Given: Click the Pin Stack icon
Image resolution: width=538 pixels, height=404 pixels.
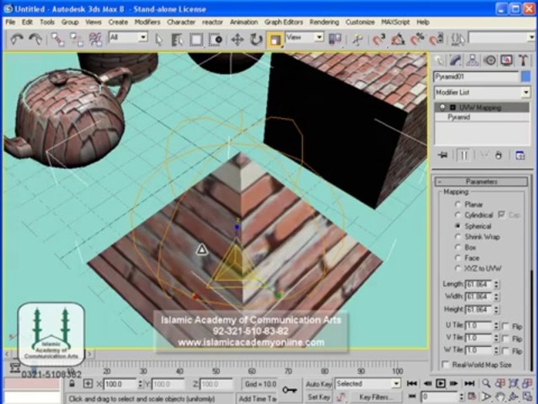Looking at the screenshot, I should [443, 155].
